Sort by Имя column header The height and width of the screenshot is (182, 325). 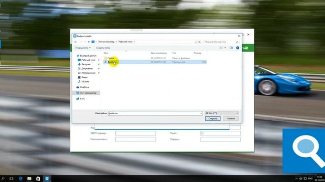click(106, 53)
